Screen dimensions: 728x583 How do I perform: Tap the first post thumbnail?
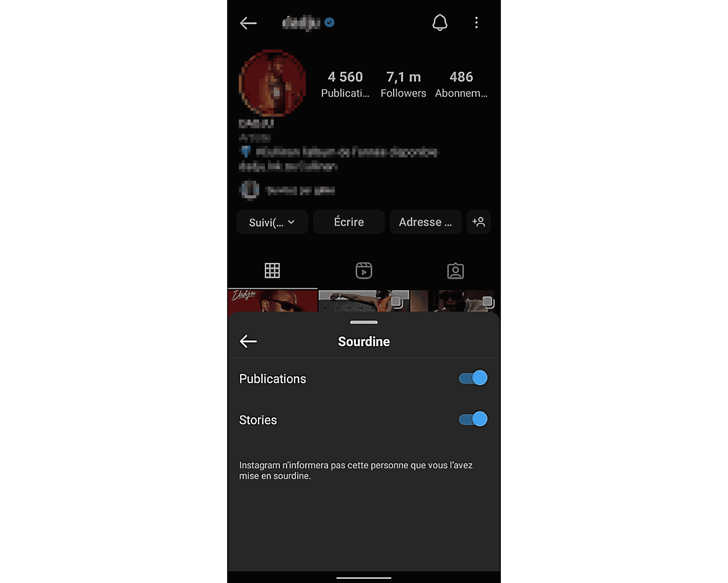(x=272, y=301)
